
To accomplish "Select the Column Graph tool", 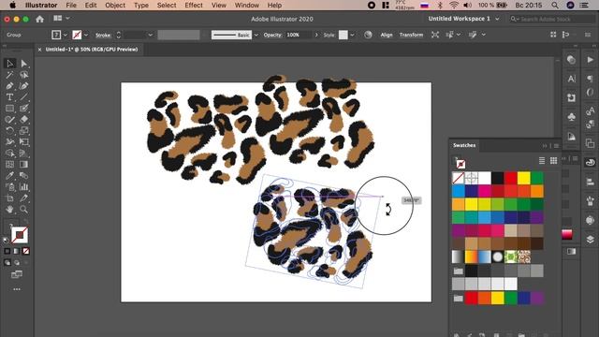I will [x=23, y=187].
